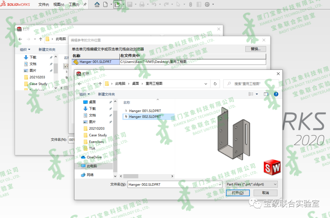Image resolution: width=330 pixels, height=218 pixels.
Task: Open the File Properties toolbar icon
Action: point(199,4)
